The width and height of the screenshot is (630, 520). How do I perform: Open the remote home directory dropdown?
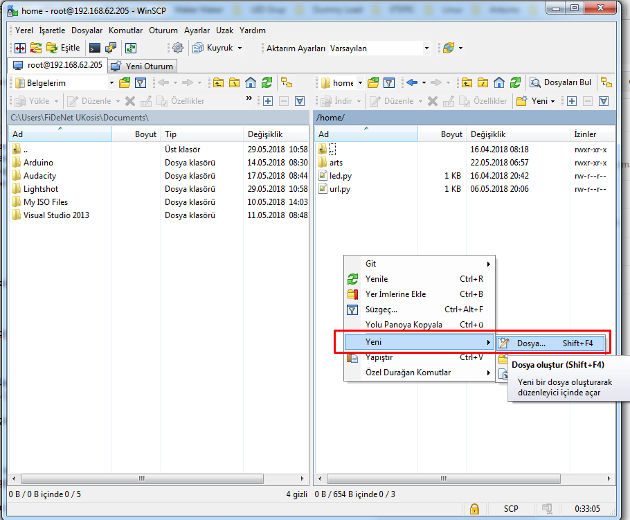[x=361, y=83]
